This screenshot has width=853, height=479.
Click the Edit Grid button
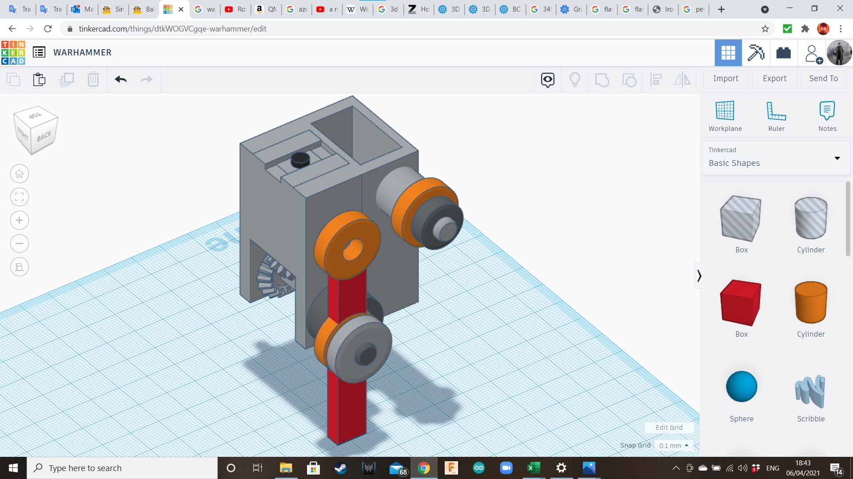pyautogui.click(x=669, y=428)
